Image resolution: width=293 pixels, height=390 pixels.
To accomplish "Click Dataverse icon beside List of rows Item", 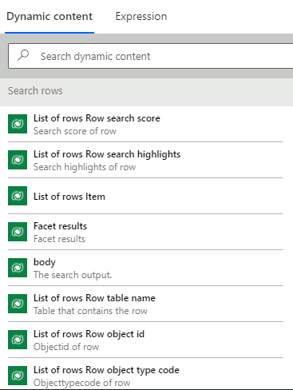I will point(18,196).
